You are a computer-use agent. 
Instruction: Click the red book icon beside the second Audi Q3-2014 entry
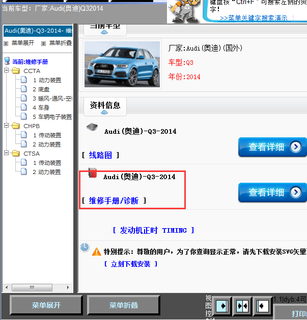coord(93,173)
